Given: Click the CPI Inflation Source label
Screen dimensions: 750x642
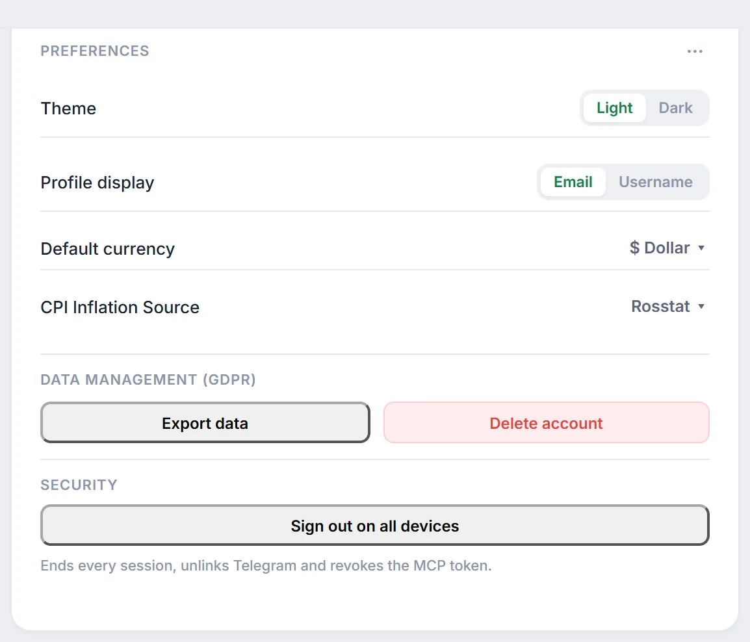Looking at the screenshot, I should point(120,307).
